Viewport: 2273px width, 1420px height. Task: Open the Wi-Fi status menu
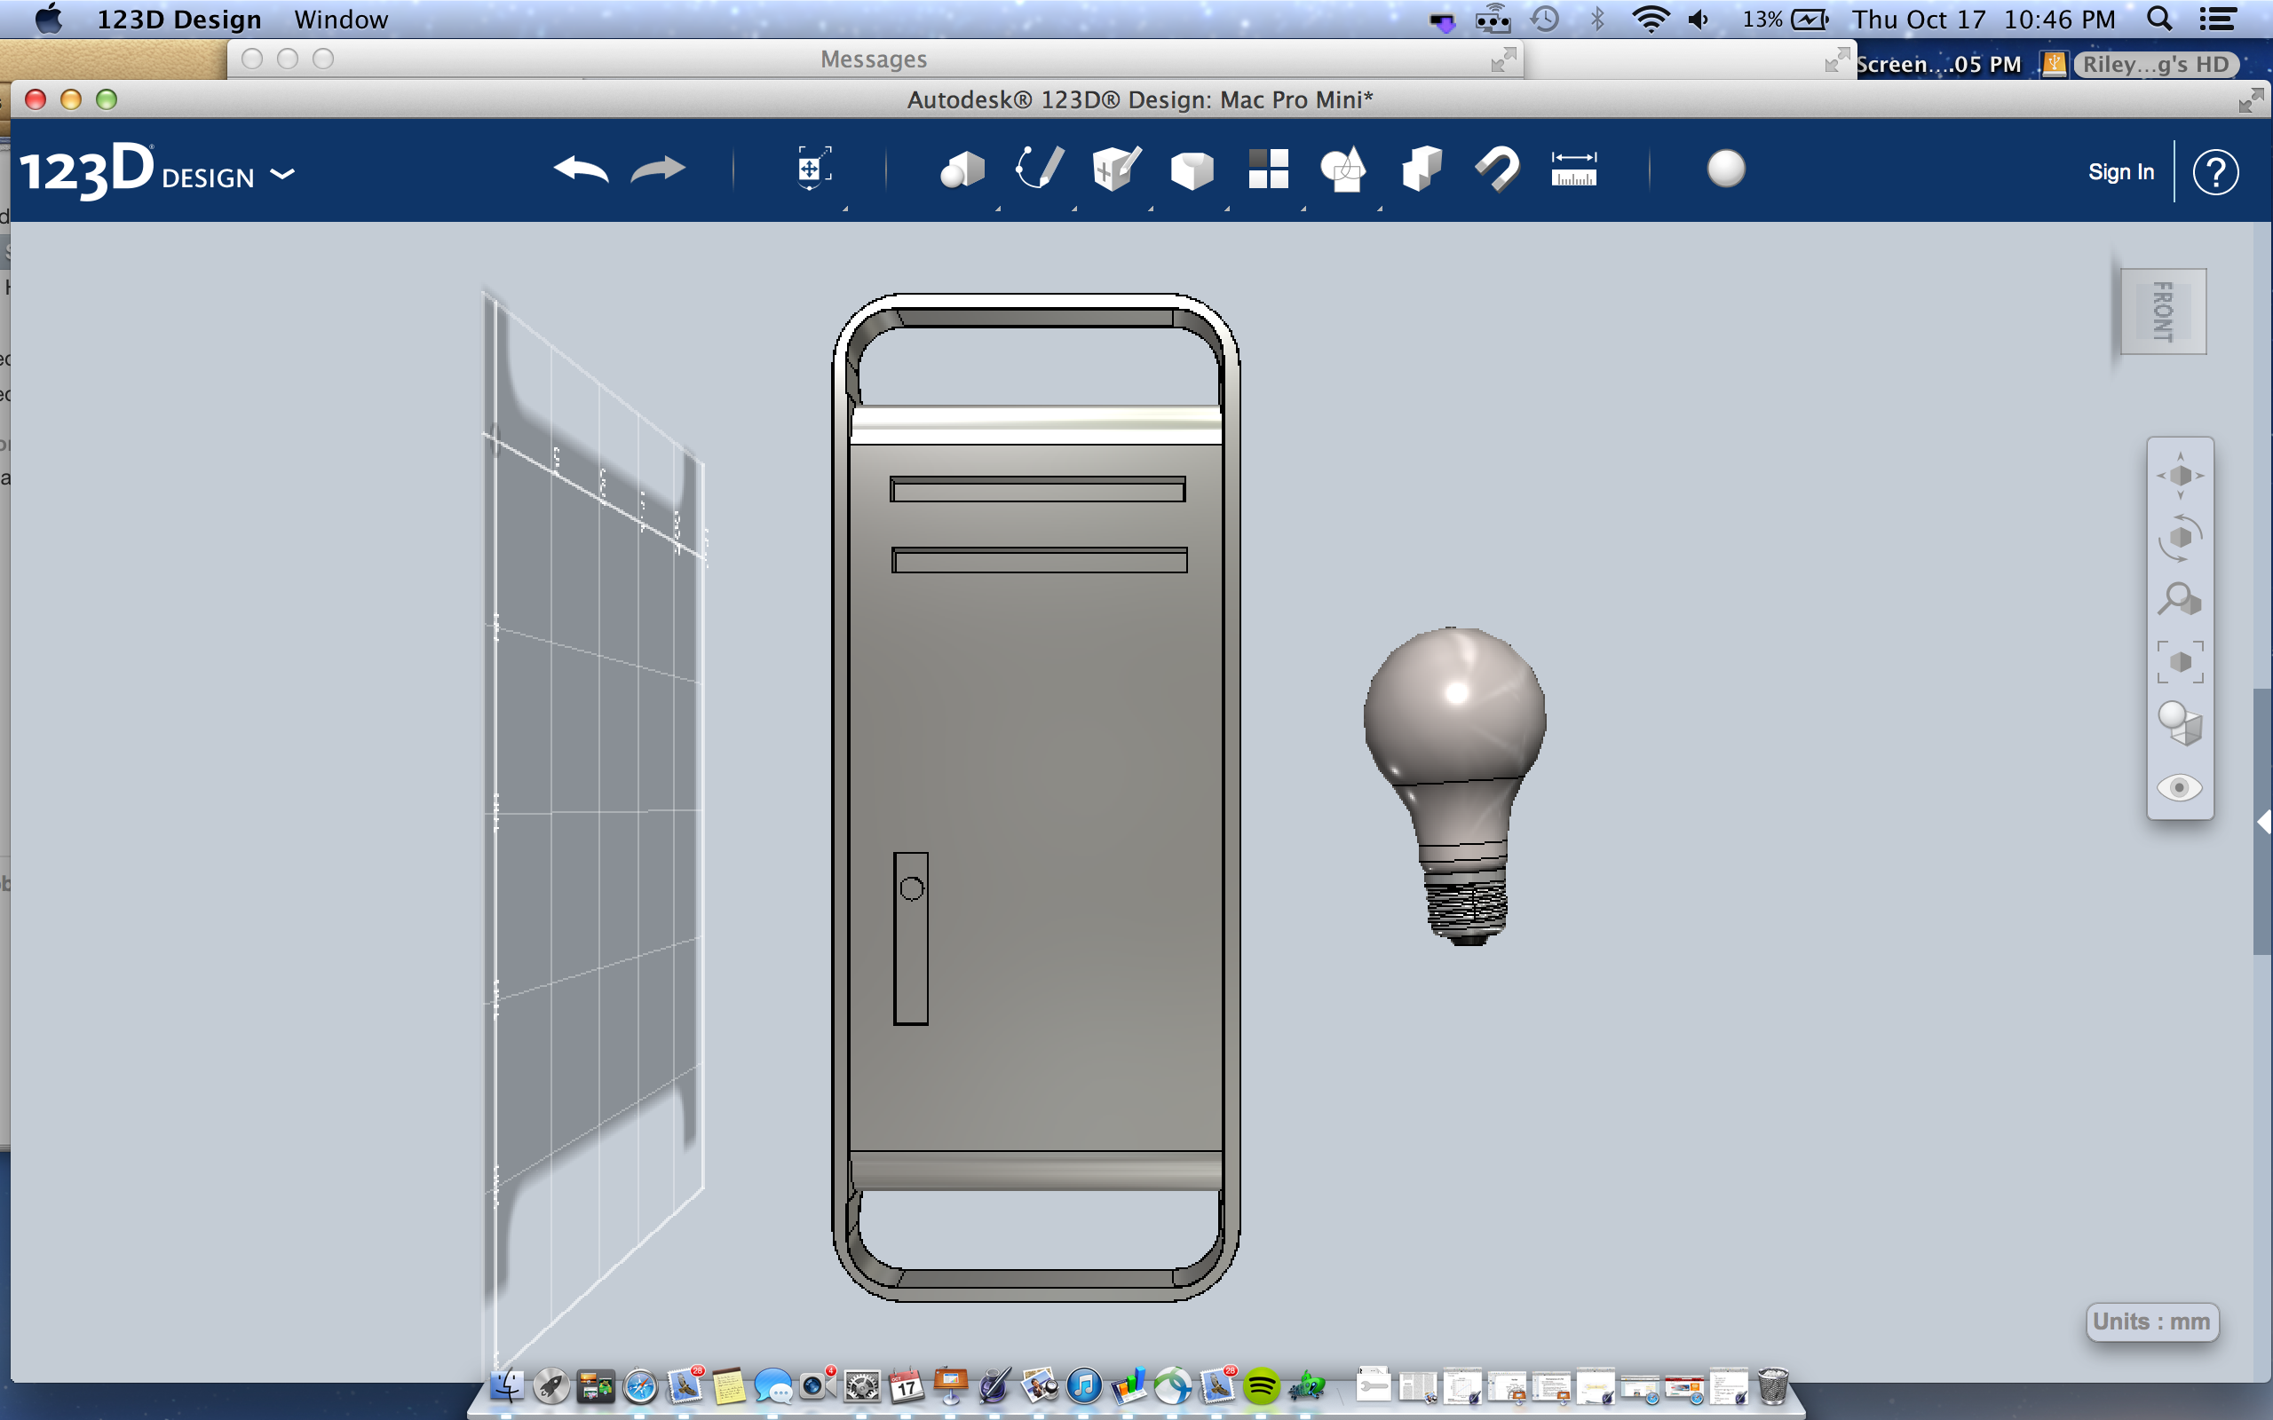1651,19
